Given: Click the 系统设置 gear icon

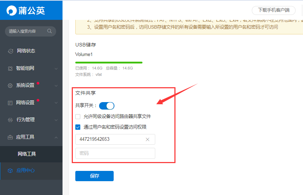Looking at the screenshot, I should (x=10, y=85).
